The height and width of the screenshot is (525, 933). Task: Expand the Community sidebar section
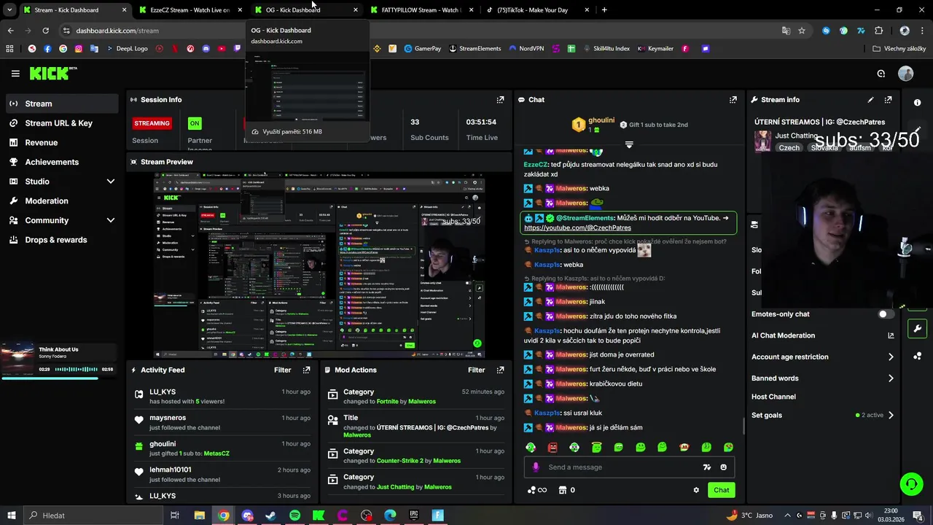point(111,220)
